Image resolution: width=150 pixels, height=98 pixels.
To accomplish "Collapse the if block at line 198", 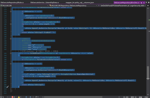I will click(x=11, y=64).
